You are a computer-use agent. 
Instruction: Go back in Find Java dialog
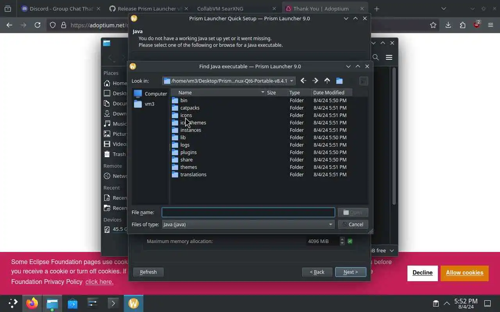pyautogui.click(x=303, y=81)
